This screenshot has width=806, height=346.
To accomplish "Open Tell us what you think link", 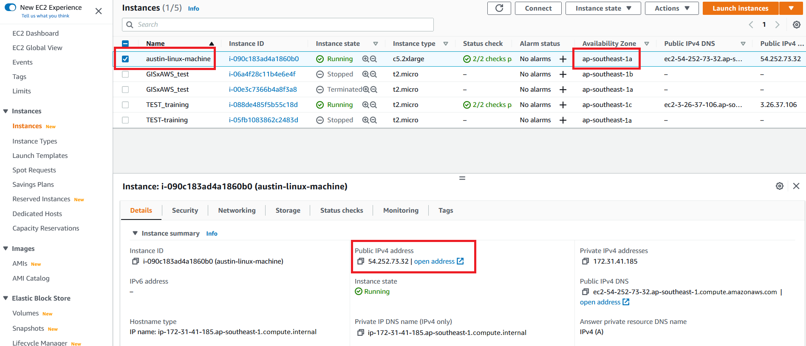I will click(45, 16).
